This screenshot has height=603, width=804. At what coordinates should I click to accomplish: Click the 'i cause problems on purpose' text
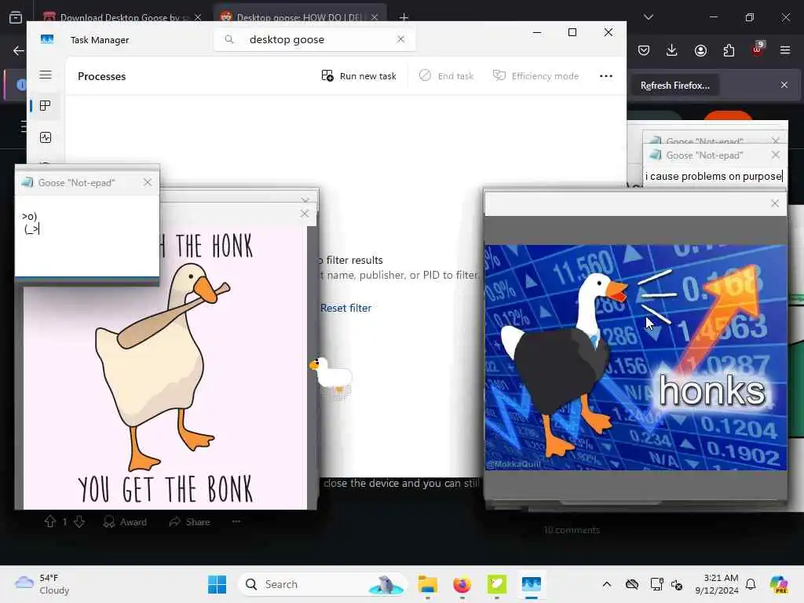click(714, 176)
